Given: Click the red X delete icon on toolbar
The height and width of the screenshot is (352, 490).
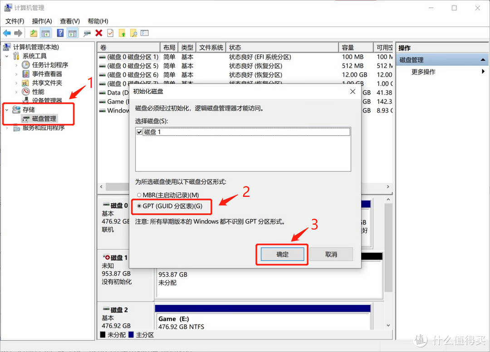Looking at the screenshot, I should pos(98,33).
